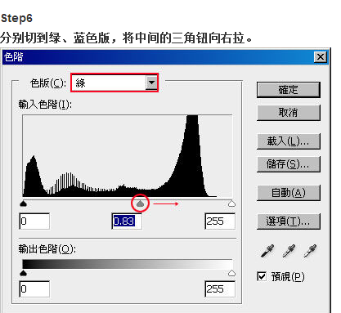
Task: Click the 確定 button
Action: click(289, 90)
